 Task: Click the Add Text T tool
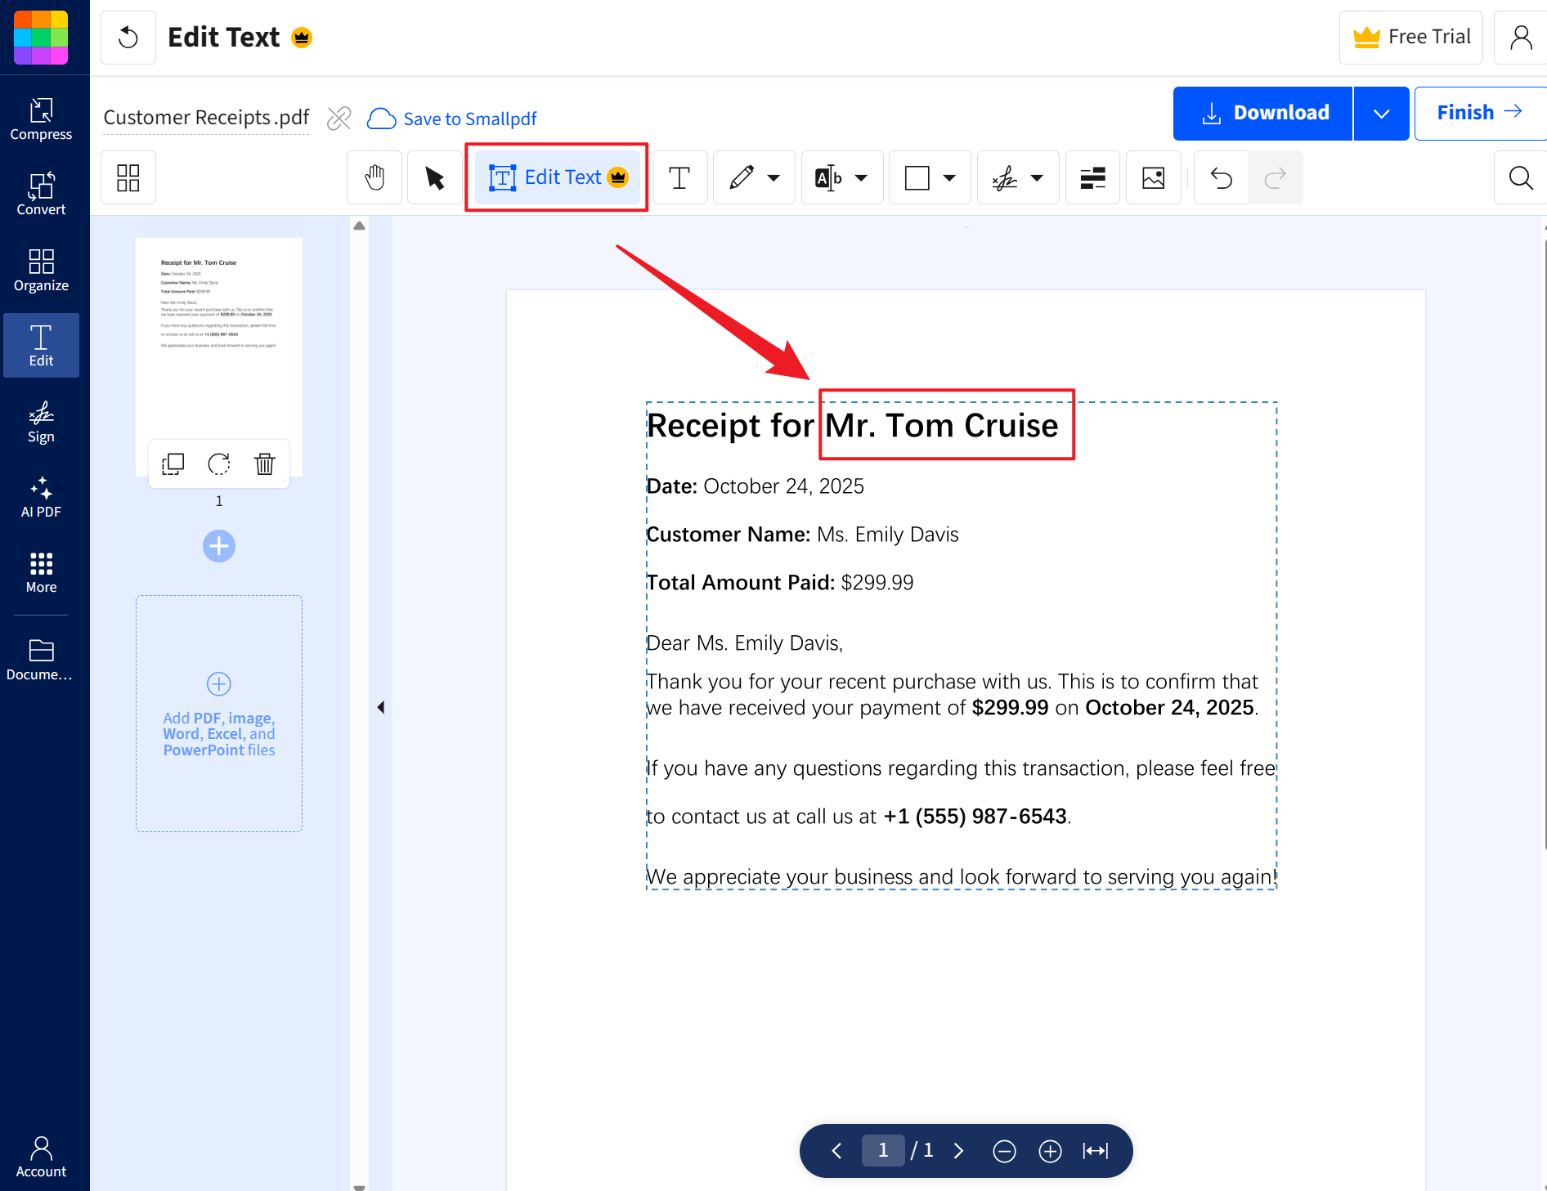point(679,177)
